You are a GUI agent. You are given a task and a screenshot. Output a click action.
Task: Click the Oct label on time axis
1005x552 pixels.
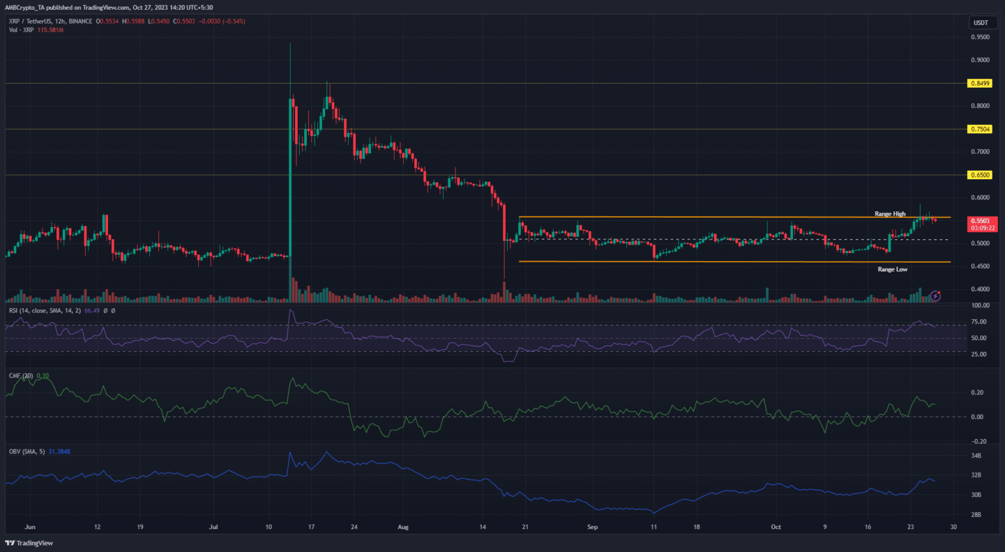pyautogui.click(x=775, y=527)
